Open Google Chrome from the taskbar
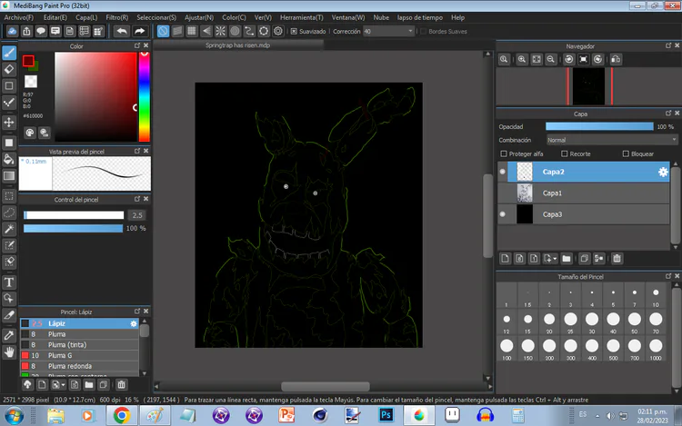The image size is (682, 426). coord(121,415)
